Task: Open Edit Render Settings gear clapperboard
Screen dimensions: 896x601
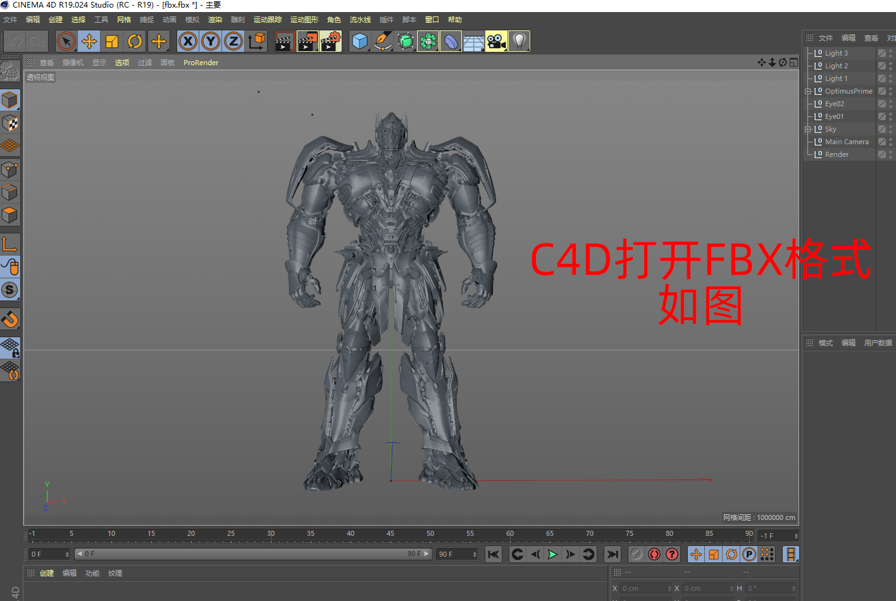Action: (331, 42)
